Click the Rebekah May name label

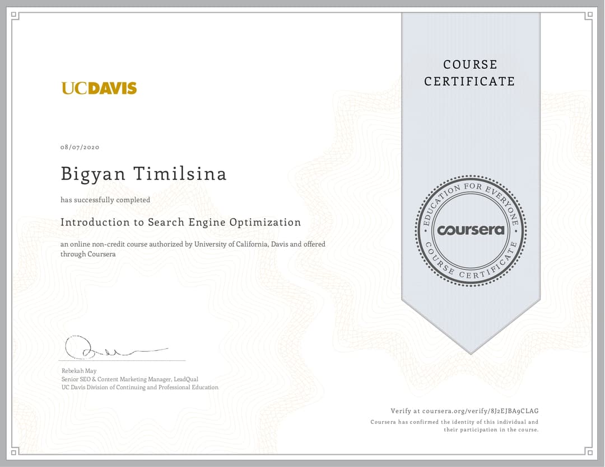[x=78, y=371]
